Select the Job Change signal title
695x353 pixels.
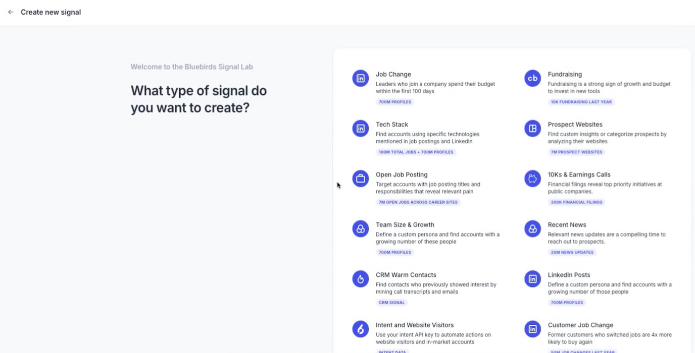pos(393,74)
